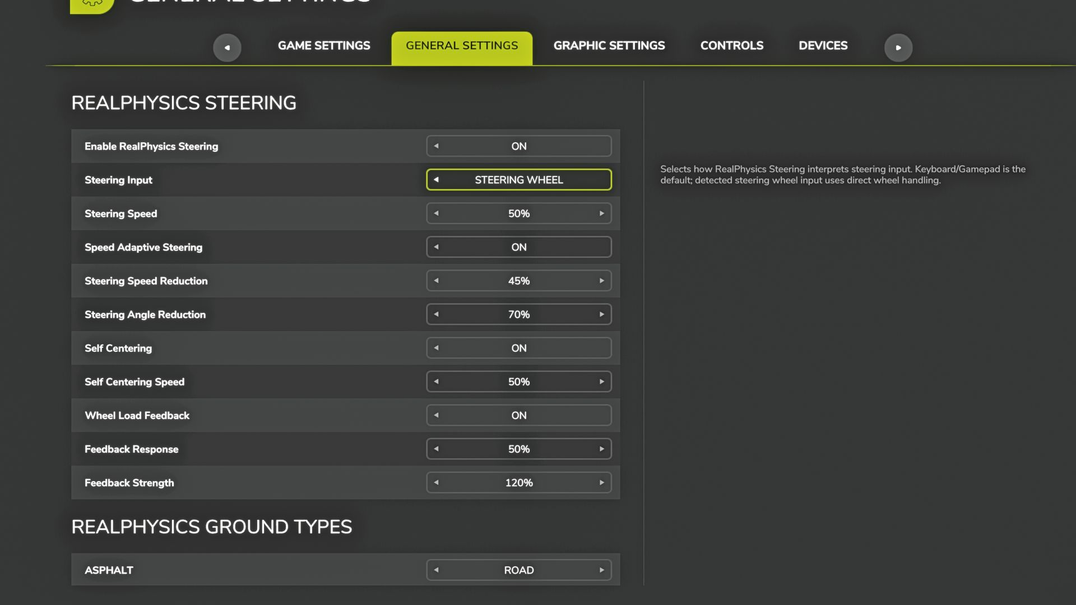This screenshot has height=605, width=1076.
Task: Increase Steering Speed with right arrow
Action: tap(602, 213)
